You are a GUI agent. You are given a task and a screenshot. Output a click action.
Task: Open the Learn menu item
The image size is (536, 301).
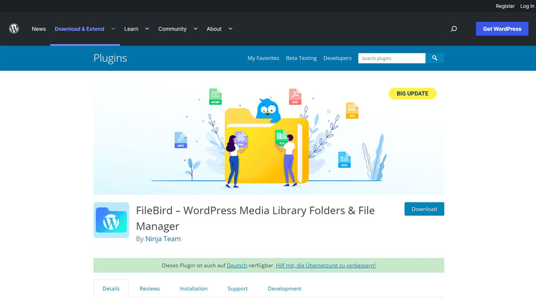[x=131, y=29]
